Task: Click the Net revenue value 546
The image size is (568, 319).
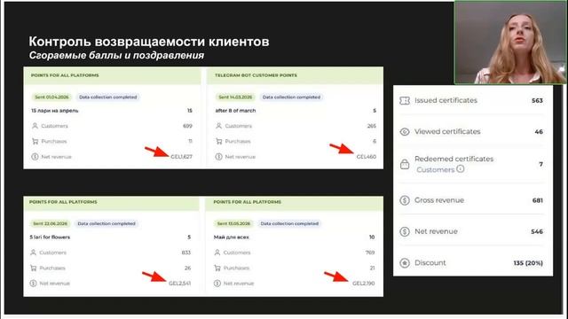Action: [x=537, y=231]
